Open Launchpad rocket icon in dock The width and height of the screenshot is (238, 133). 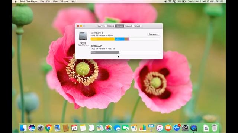click(x=40, y=128)
